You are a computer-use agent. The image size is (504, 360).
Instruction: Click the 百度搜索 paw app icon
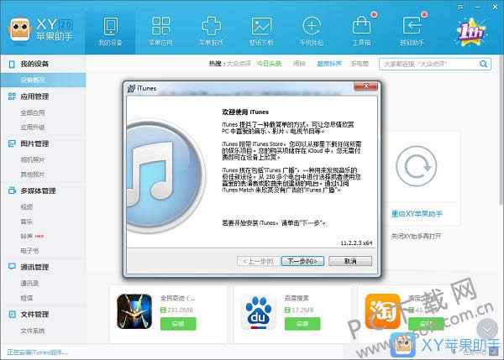click(259, 311)
